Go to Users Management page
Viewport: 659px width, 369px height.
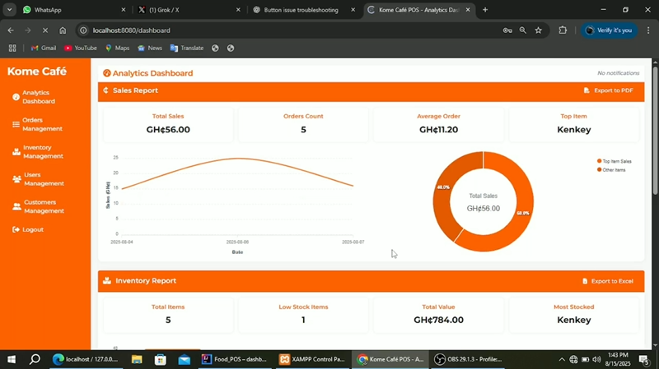tap(38, 179)
